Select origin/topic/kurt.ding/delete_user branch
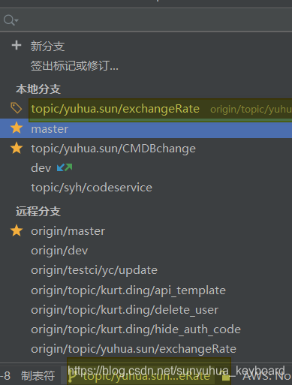Viewport: 292px width, 385px height. 125,310
